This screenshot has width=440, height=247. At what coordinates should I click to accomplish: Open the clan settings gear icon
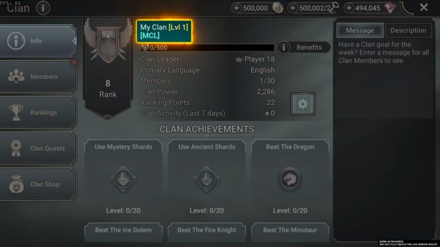pyautogui.click(x=303, y=104)
